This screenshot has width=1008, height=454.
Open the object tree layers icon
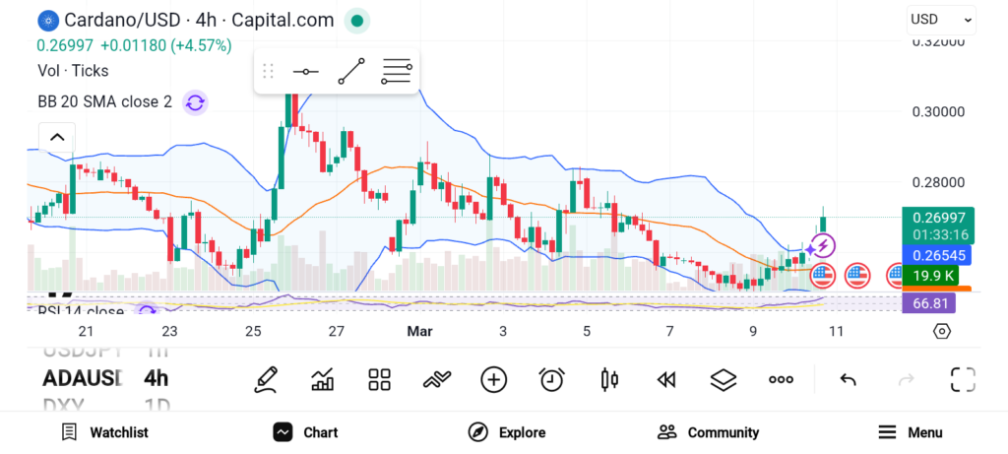click(x=724, y=379)
